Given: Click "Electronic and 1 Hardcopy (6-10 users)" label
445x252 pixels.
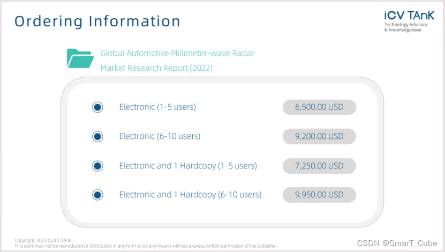Looking at the screenshot, I should pyautogui.click(x=190, y=195).
